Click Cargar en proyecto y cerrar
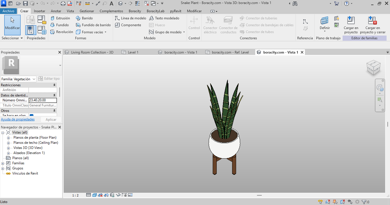Viewport: 390px width, 205px height. (x=373, y=25)
